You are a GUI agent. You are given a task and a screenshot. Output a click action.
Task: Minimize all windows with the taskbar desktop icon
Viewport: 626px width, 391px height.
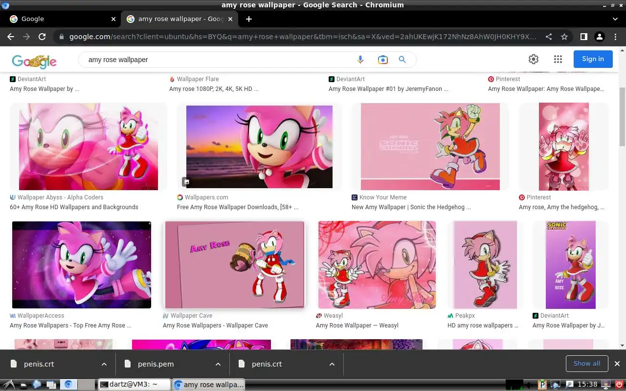click(x=51, y=385)
